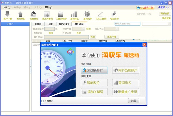173x116 pixels.
Task: Open the 文件 menu
Action: [7, 7]
